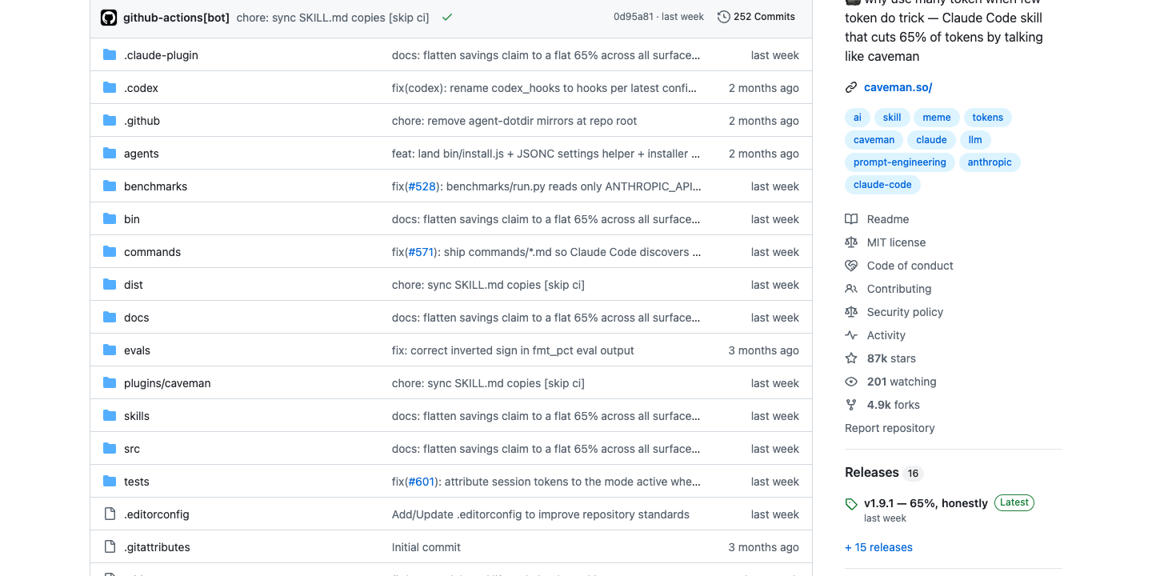Viewport: 1152px width, 576px height.
Task: Click the benchmarks folder icon
Action: point(110,186)
